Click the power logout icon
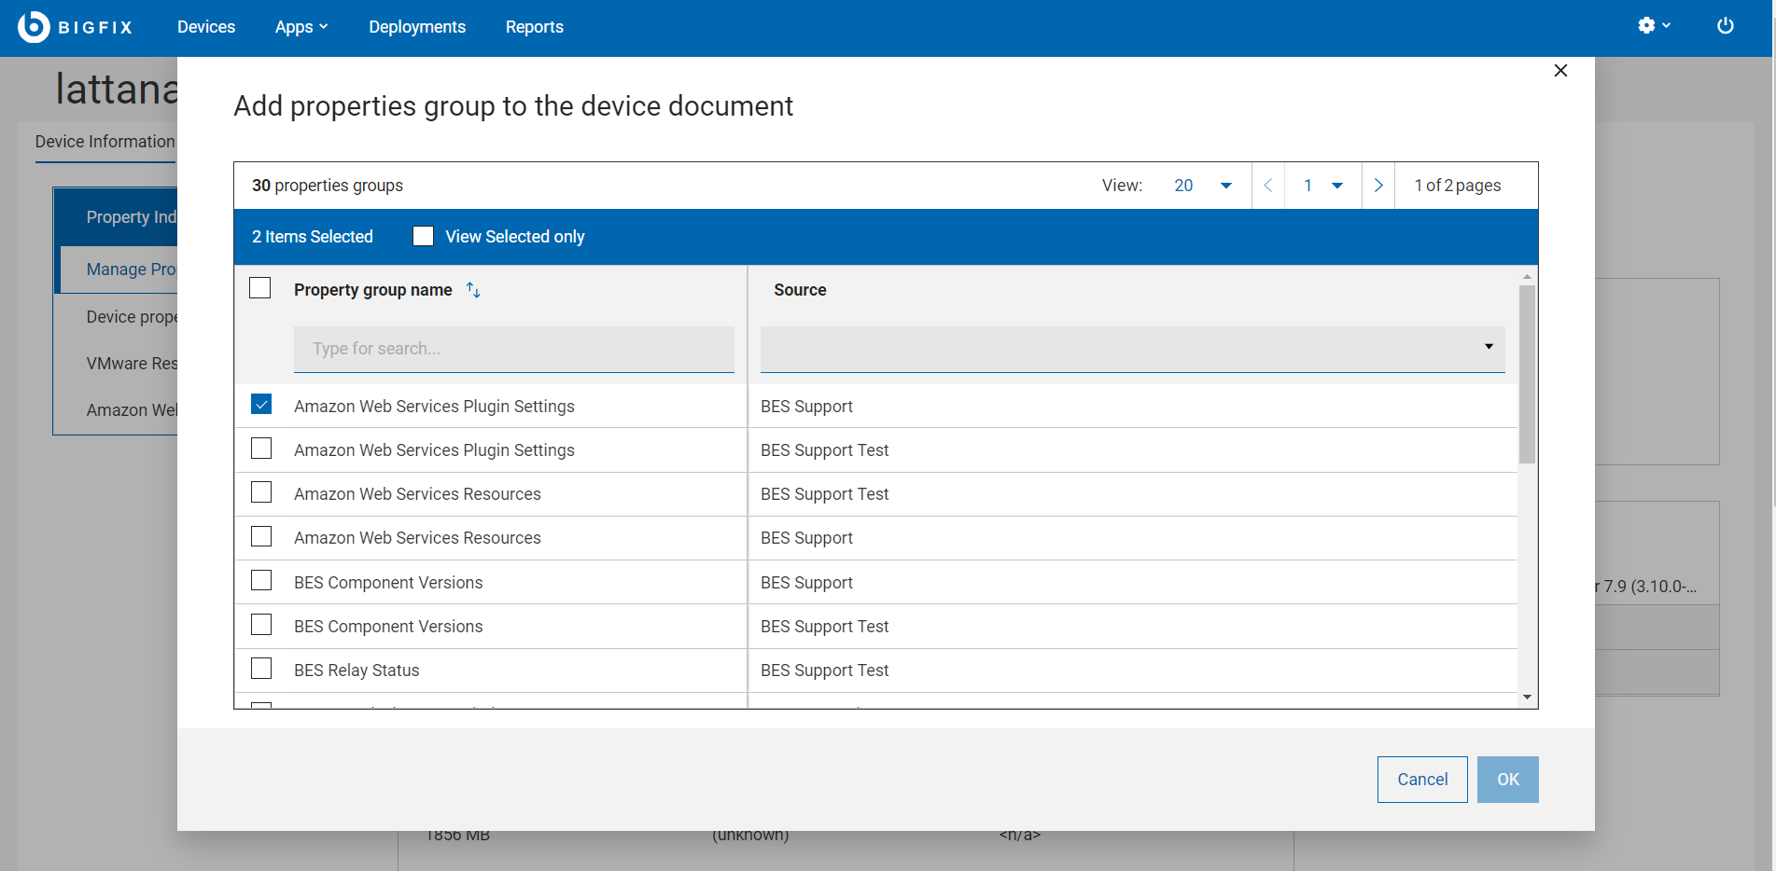Image resolution: width=1776 pixels, height=871 pixels. click(1725, 26)
